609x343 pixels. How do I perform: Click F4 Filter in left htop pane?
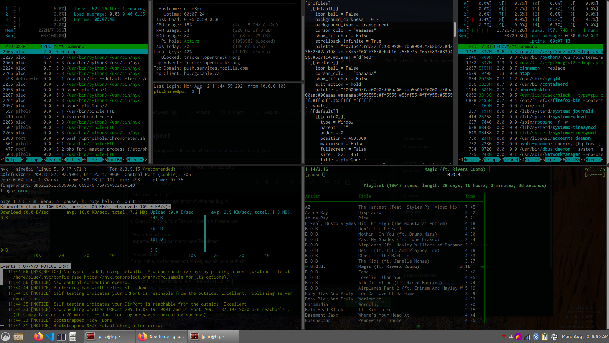tap(71, 160)
